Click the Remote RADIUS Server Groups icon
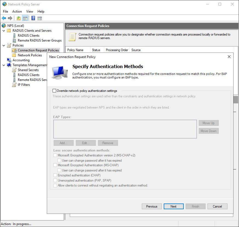The width and height of the screenshot is (239, 227). [x=14, y=40]
